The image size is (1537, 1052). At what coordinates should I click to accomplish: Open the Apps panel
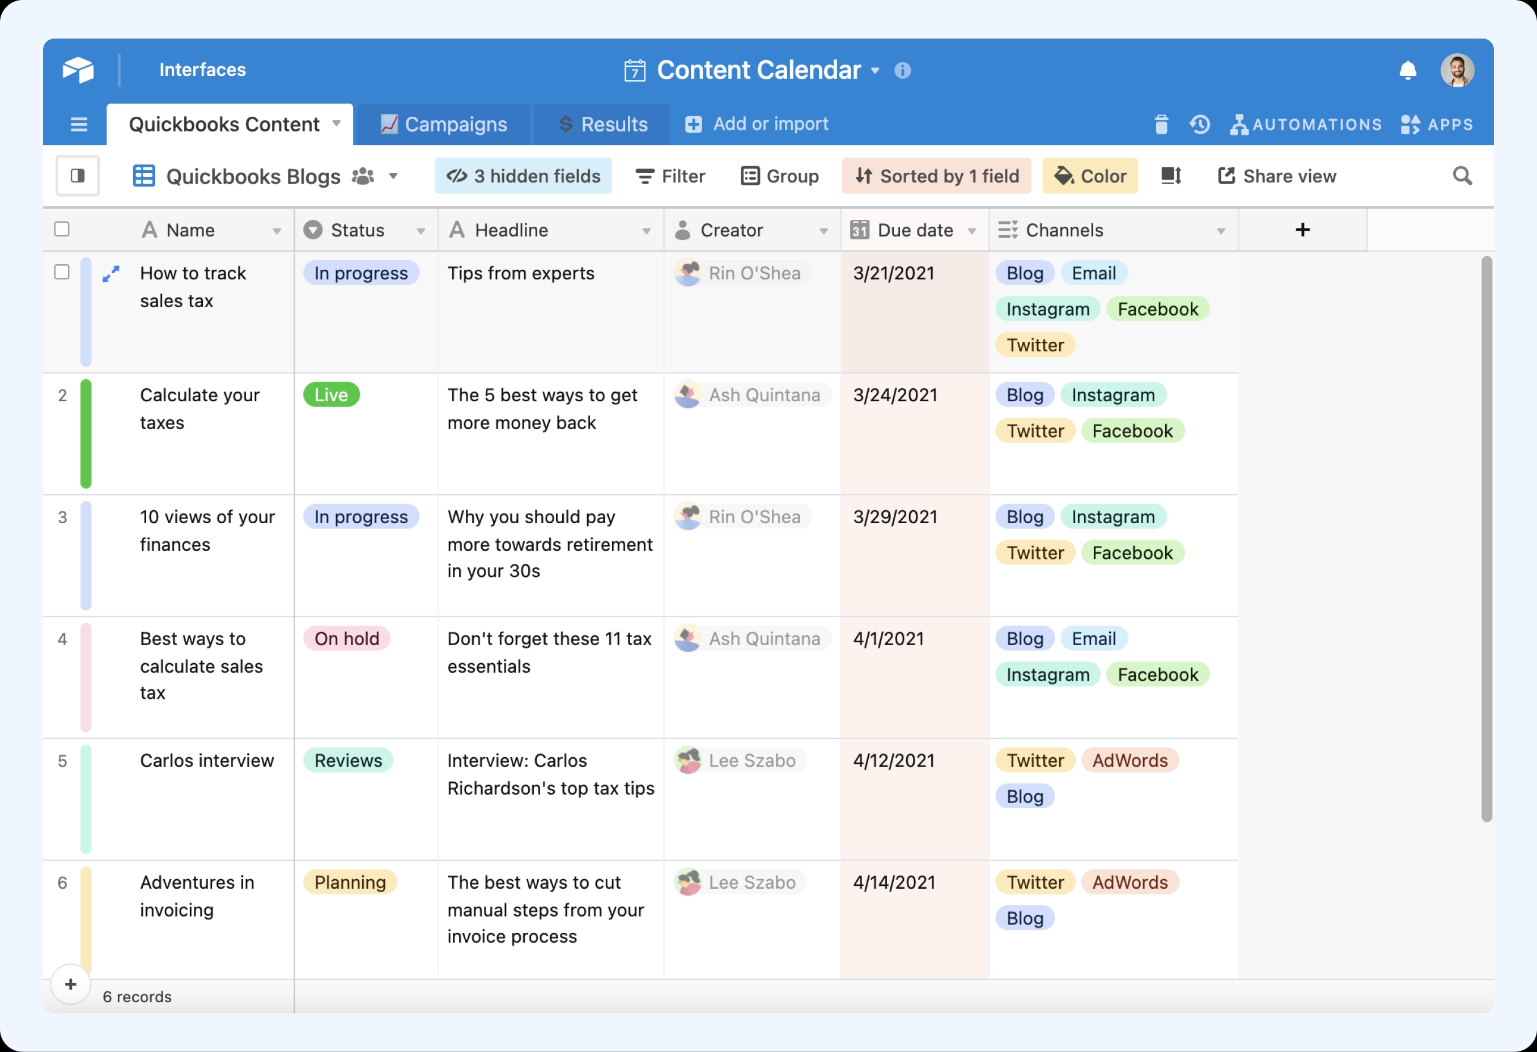pyautogui.click(x=1437, y=124)
